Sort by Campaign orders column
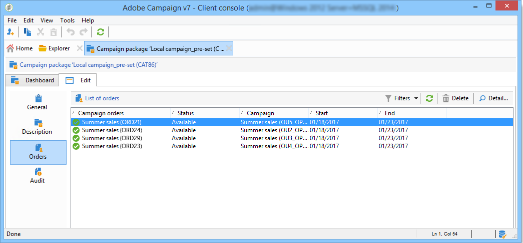Screen dimensions: 523x243 coord(121,113)
